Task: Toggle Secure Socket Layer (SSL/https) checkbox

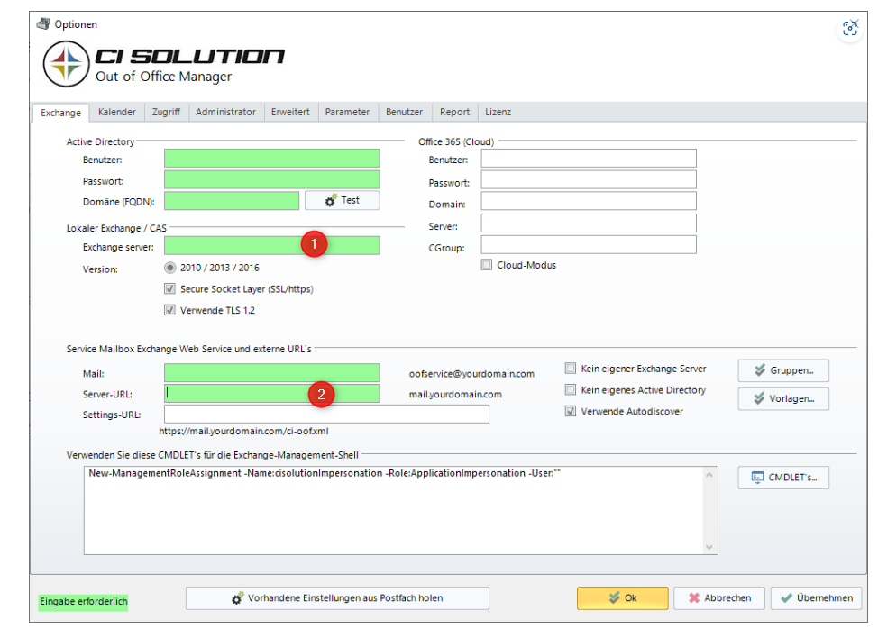Action: click(169, 289)
